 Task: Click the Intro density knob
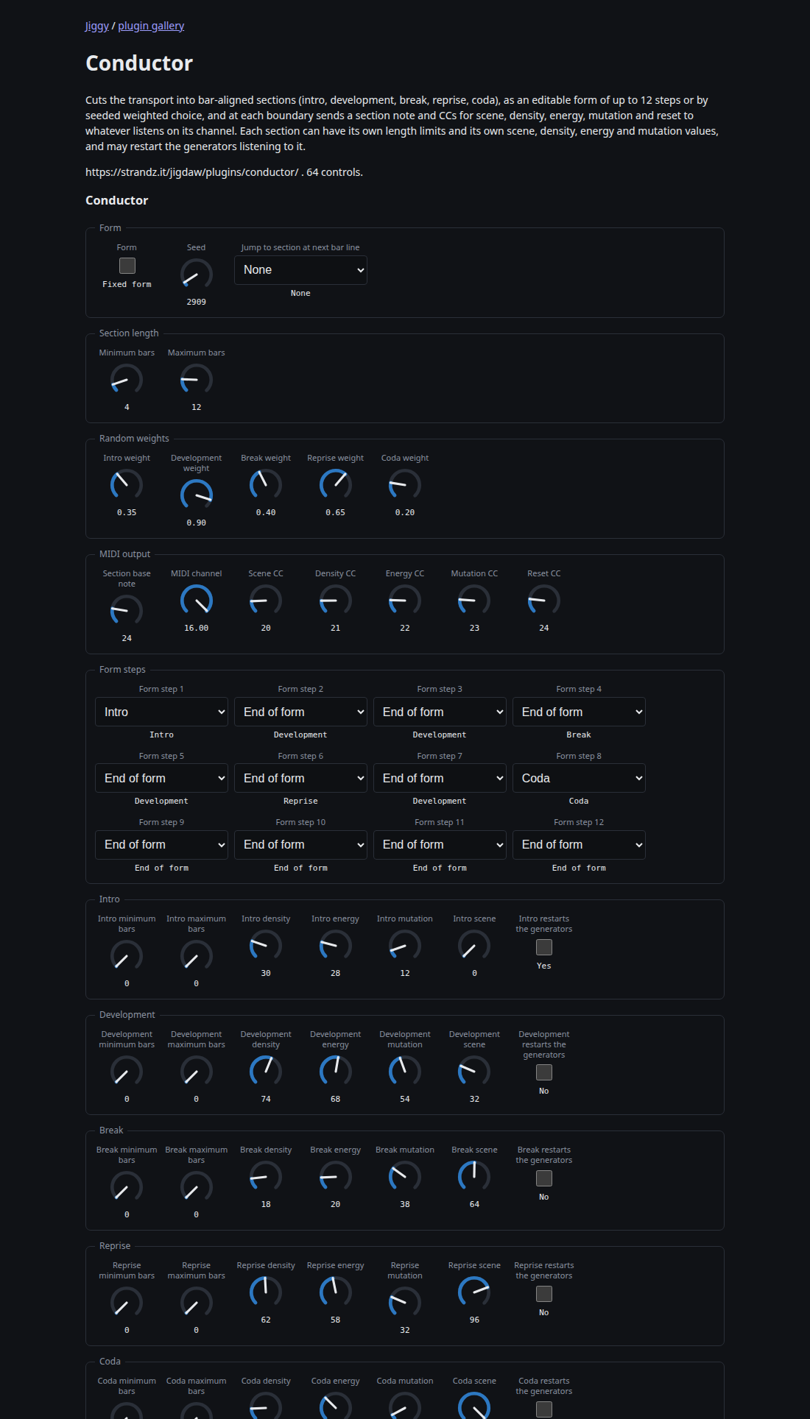[x=266, y=946]
